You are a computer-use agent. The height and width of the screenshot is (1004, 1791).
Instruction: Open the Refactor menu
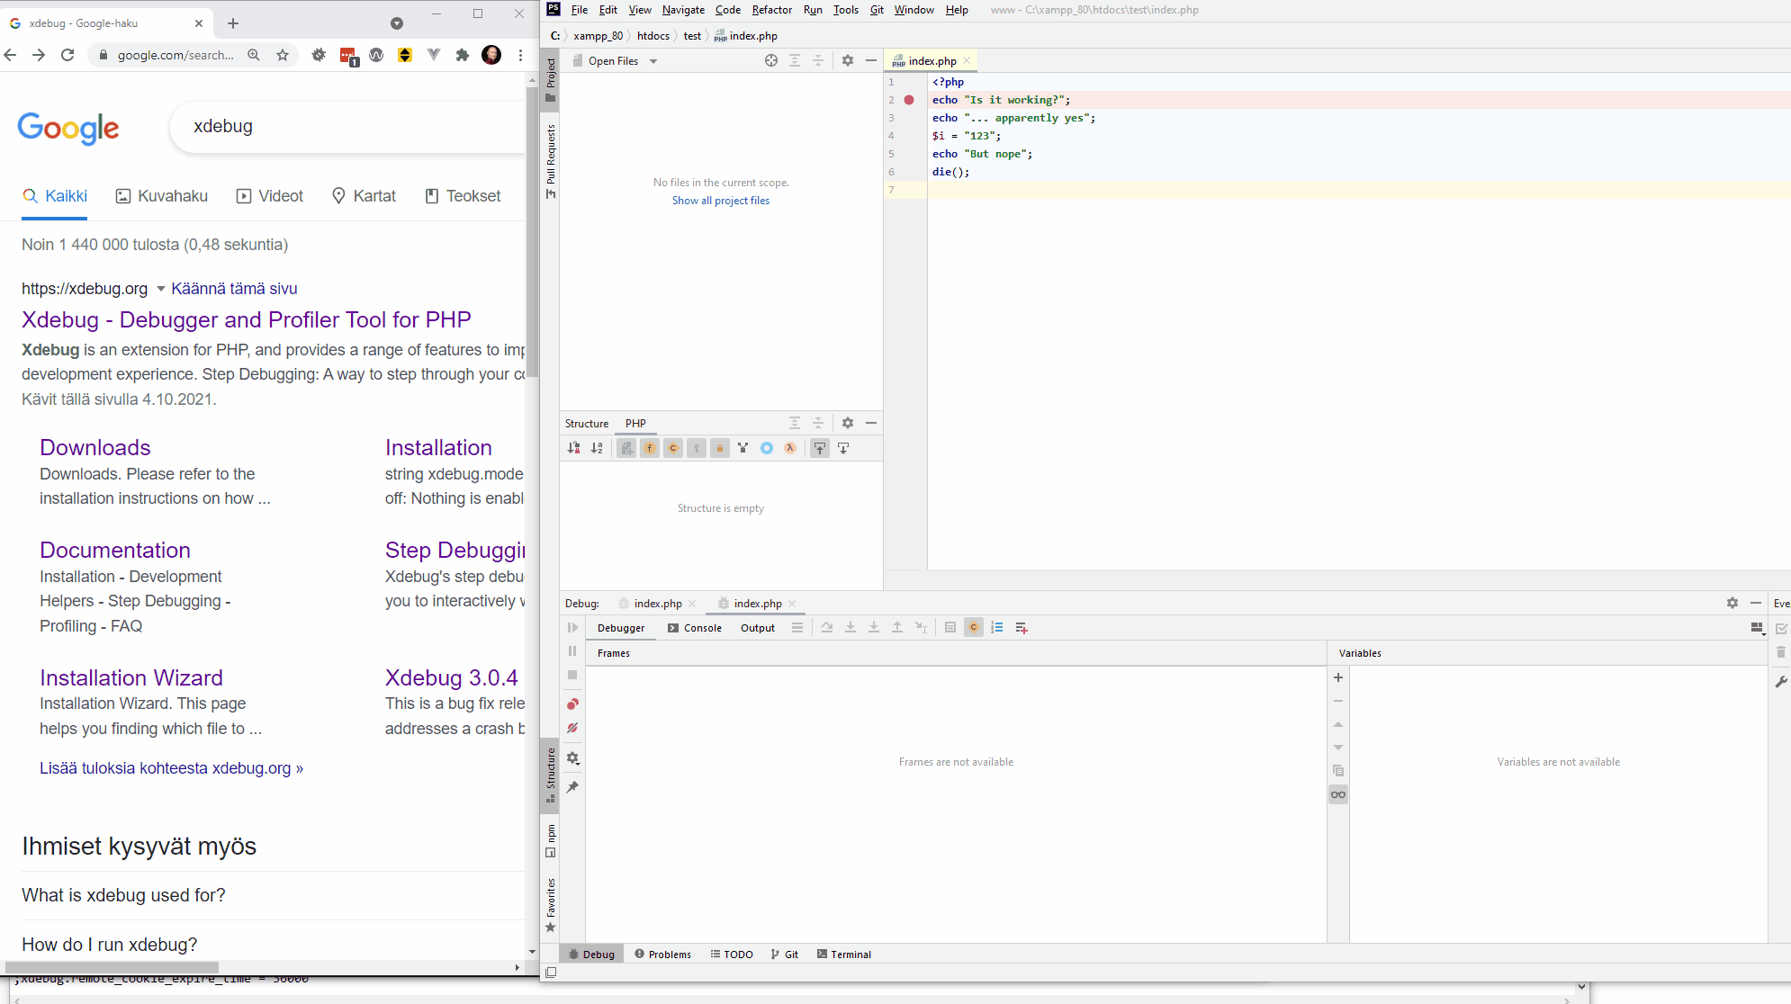(771, 10)
